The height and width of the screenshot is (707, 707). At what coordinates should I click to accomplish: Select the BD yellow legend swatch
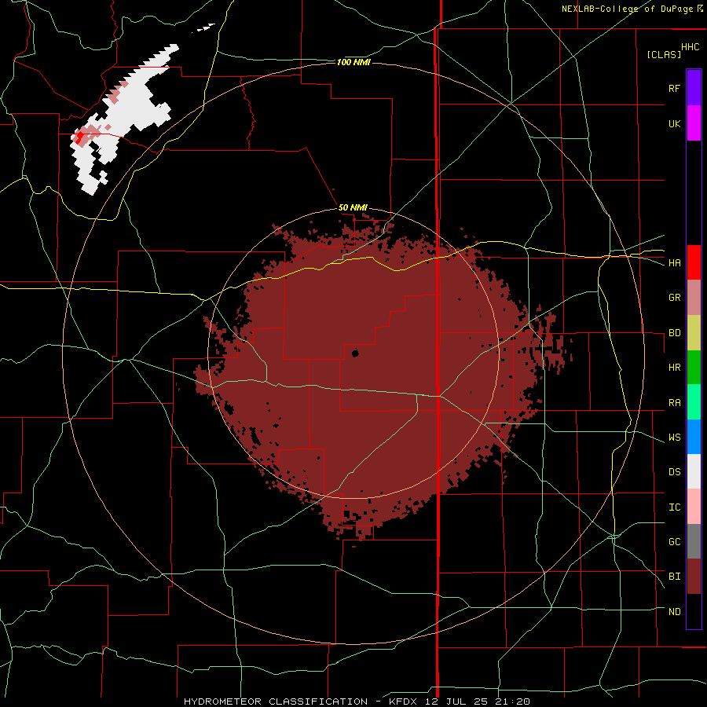click(694, 333)
